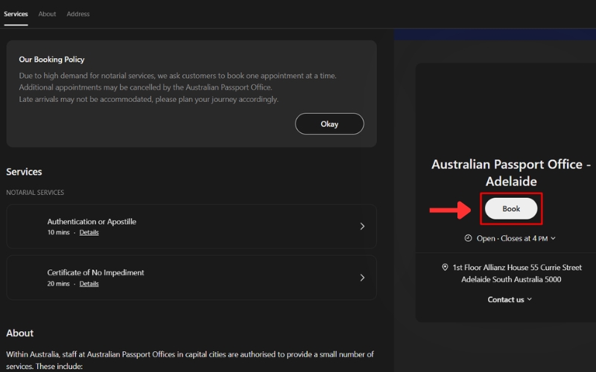Click the chevron on Certificate of No Impediment
Screen dimensions: 596x372
tap(362, 278)
